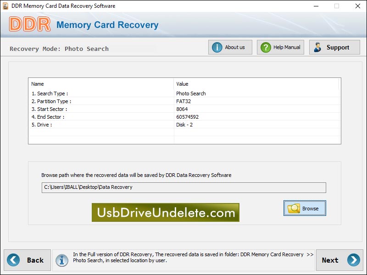Screen dimensions: 367x275
Task: Click the 'Browse path where the recovered data' label
Action: coord(136,175)
